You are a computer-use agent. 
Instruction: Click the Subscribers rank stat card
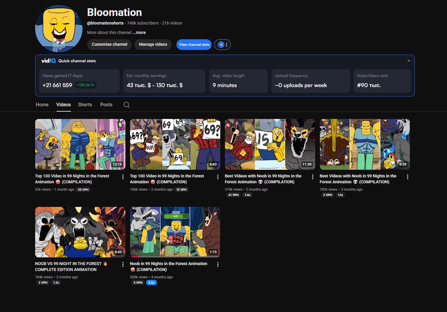coord(382,81)
